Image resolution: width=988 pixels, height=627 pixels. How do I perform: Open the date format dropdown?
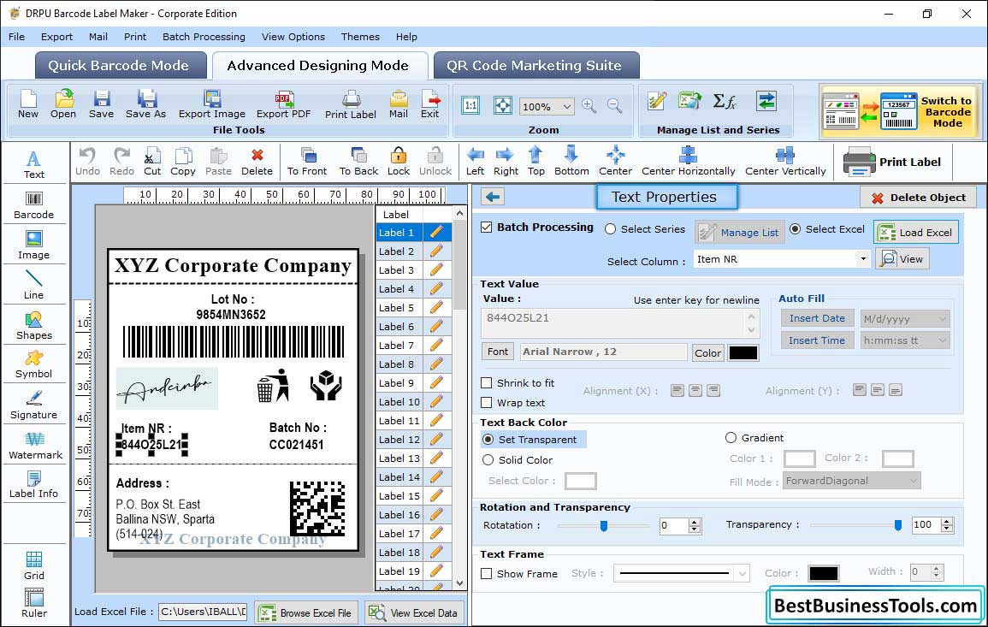click(x=942, y=319)
